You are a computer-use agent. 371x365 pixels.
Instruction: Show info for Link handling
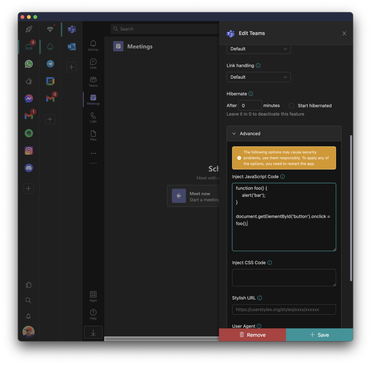(258, 66)
